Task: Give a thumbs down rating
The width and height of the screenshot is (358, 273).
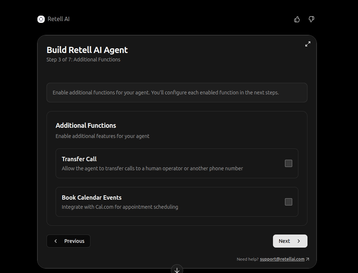Action: pos(311,19)
